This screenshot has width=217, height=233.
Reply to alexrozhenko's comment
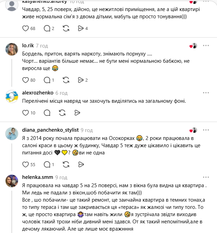coord(47,113)
